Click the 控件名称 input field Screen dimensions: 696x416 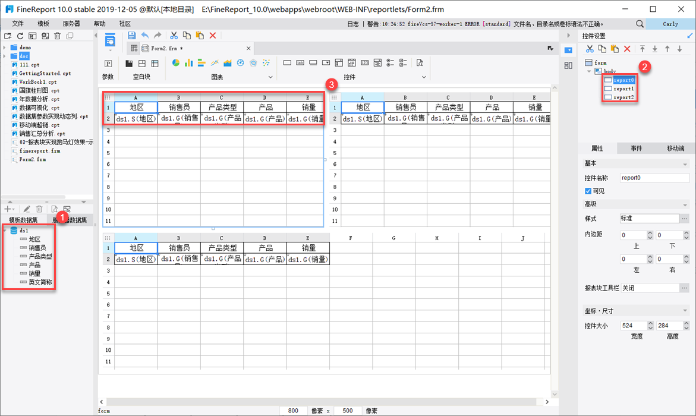[x=655, y=178]
